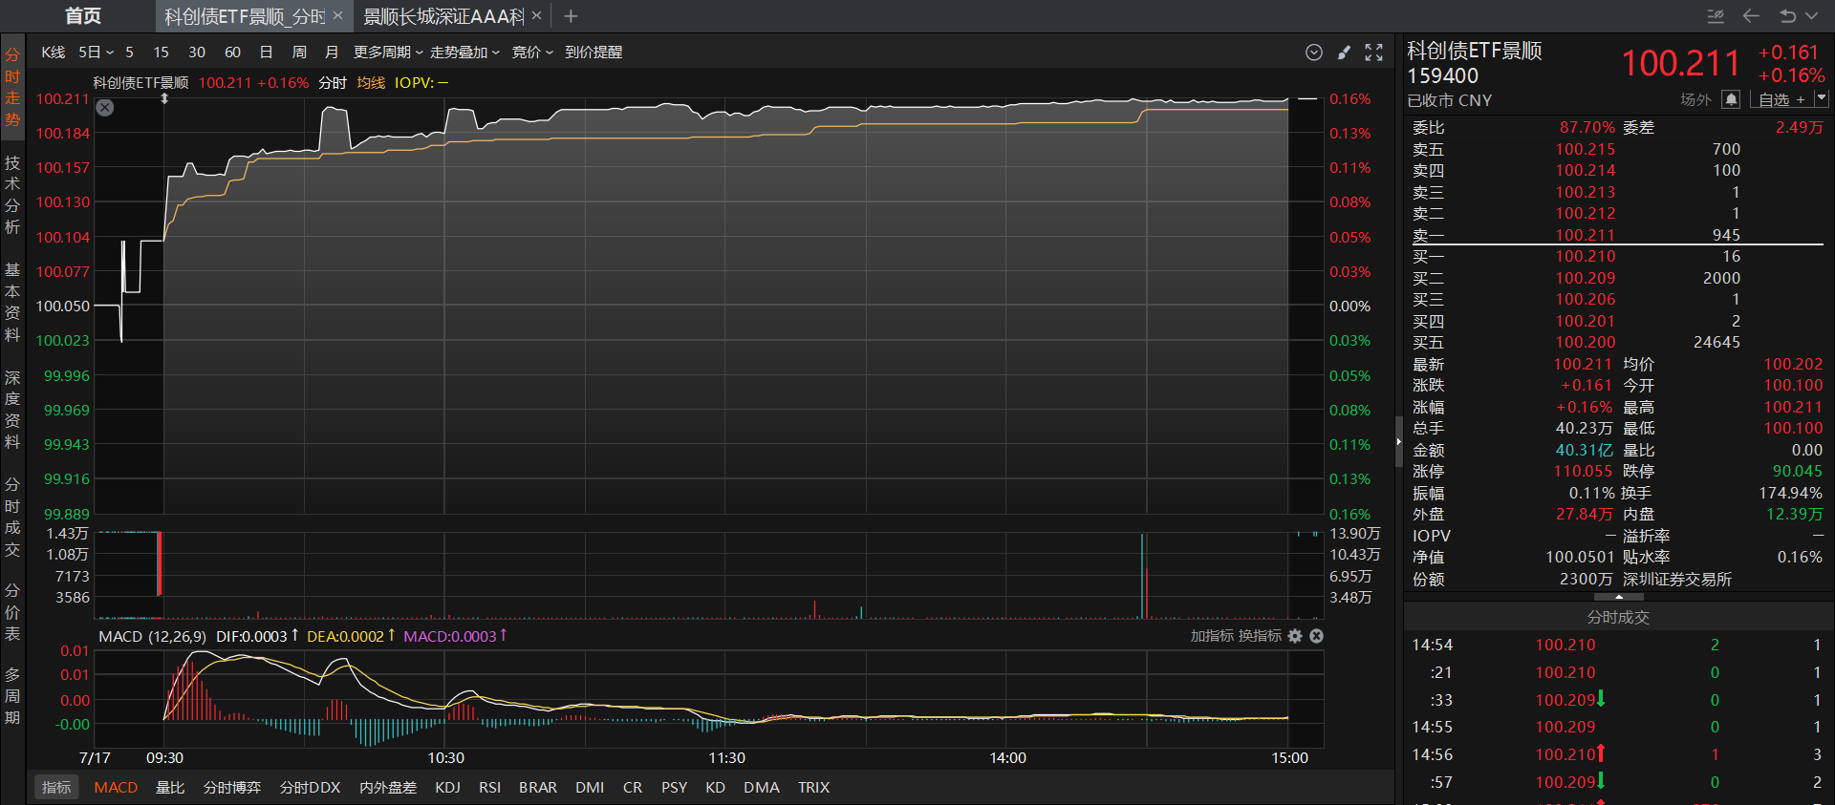Image resolution: width=1835 pixels, height=805 pixels.
Task: Collapse the right quote panel arrow
Action: click(x=1398, y=442)
